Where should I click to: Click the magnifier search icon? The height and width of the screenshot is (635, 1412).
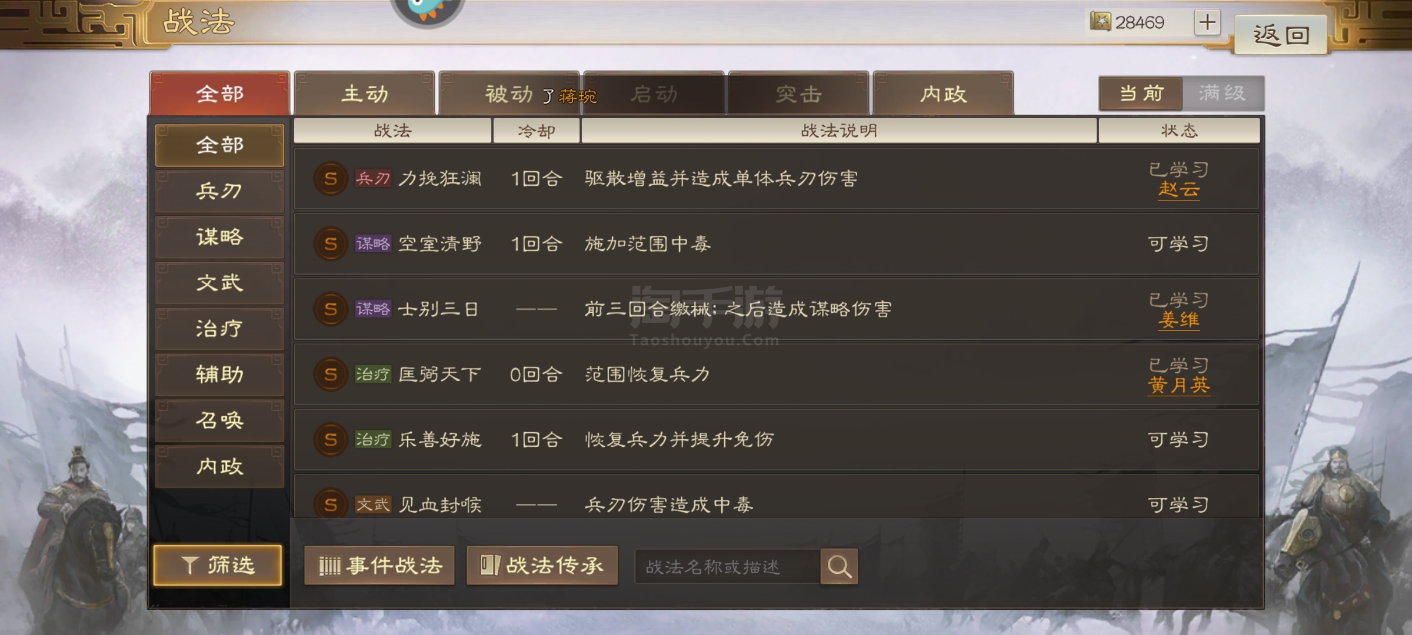(839, 566)
